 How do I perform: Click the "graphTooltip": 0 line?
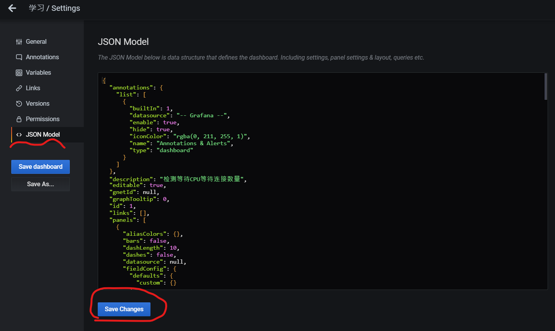(x=139, y=199)
